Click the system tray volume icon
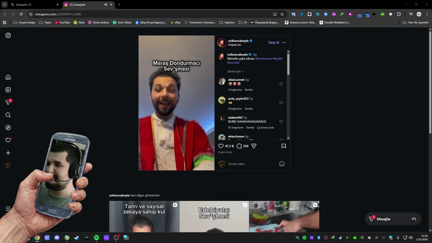432x243 pixels. tap(410, 238)
